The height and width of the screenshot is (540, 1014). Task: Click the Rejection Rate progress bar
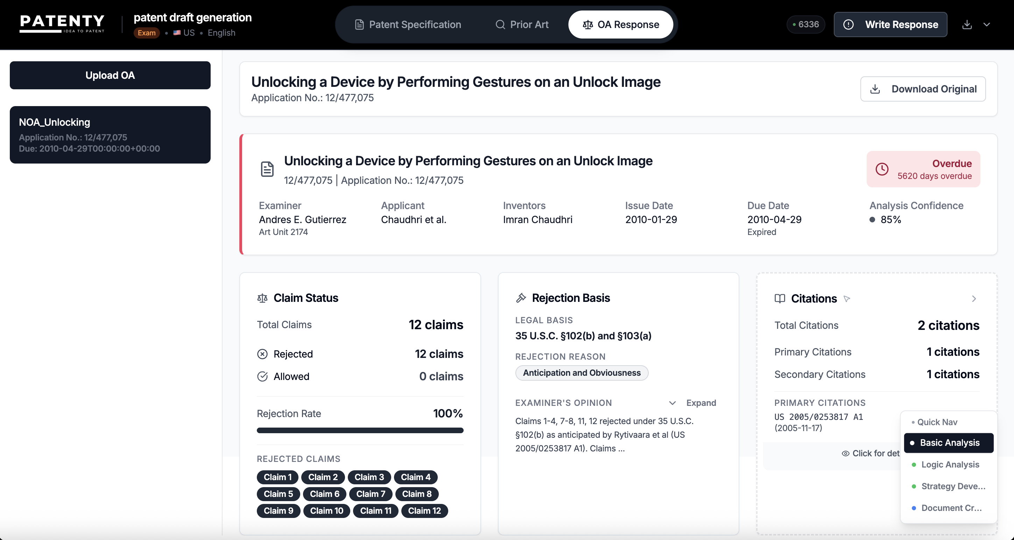360,430
